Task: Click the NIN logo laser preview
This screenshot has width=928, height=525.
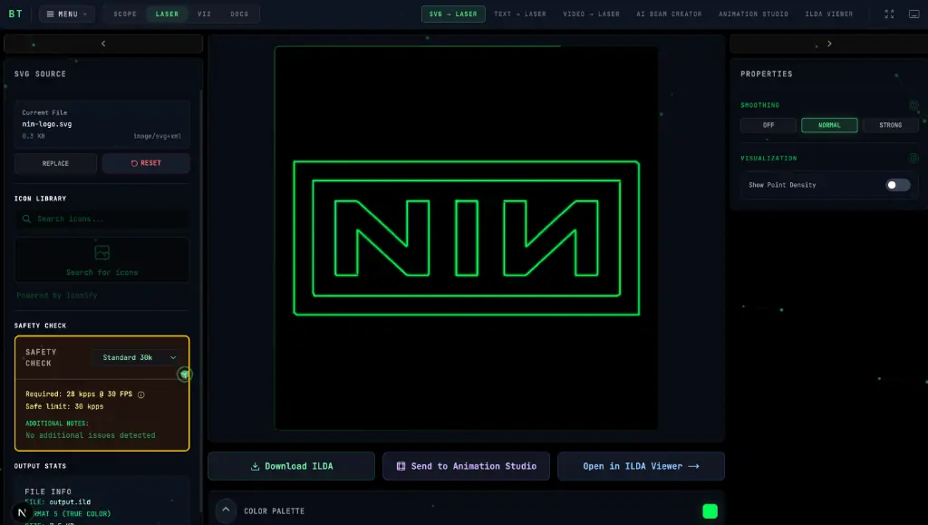Action: [x=467, y=238]
